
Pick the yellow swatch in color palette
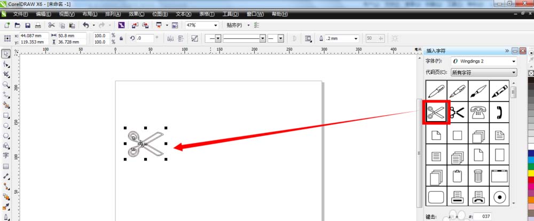pyautogui.click(x=531, y=173)
